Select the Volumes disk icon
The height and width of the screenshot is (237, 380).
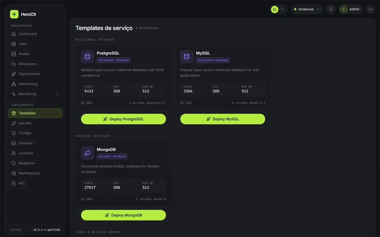[14, 143]
